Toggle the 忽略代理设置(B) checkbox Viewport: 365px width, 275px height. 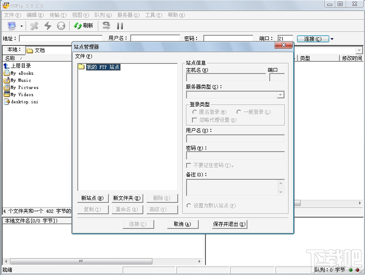(x=194, y=120)
